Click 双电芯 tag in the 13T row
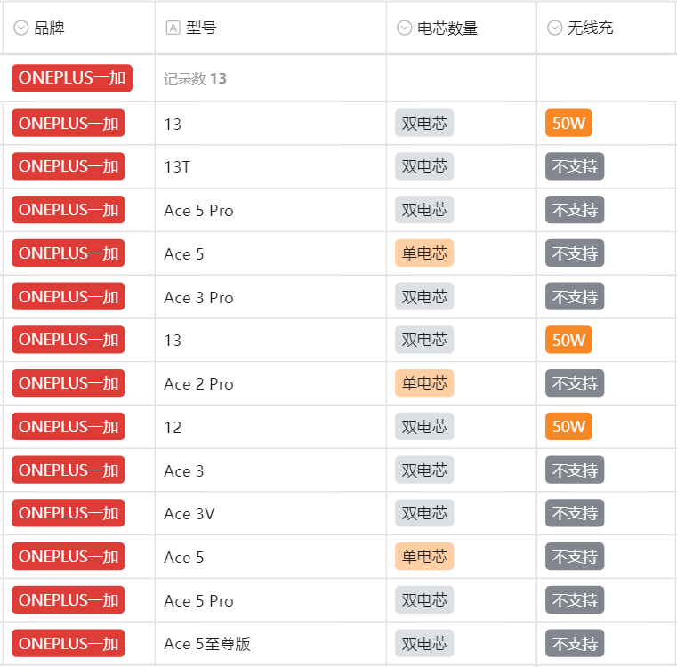677x667 pixels. coord(424,166)
